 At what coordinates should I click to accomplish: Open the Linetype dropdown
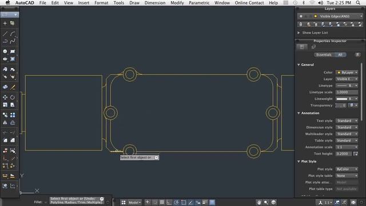[x=347, y=86]
